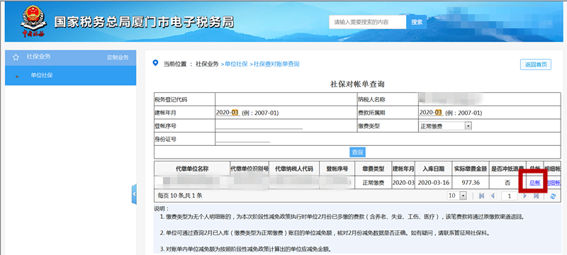Click the 搜索 button
Screen dimensions: 567x255
(x=417, y=22)
